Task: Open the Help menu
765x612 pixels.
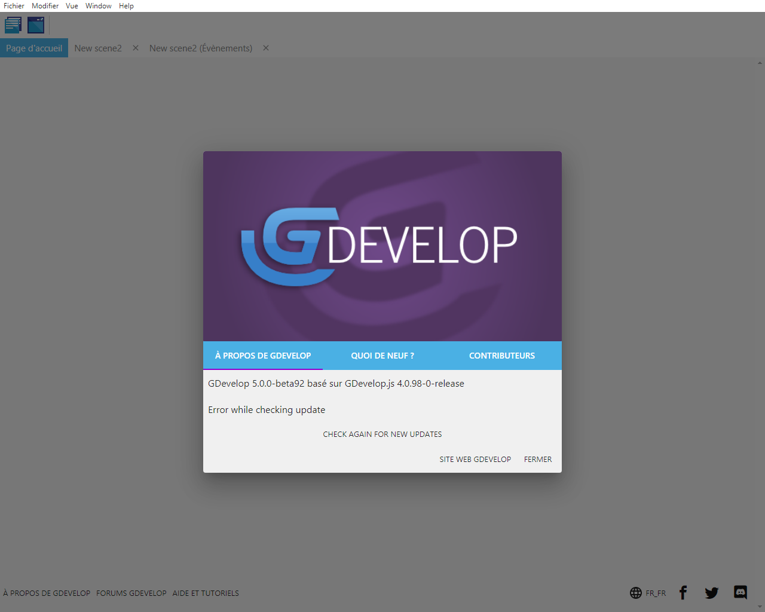Action: coord(126,6)
